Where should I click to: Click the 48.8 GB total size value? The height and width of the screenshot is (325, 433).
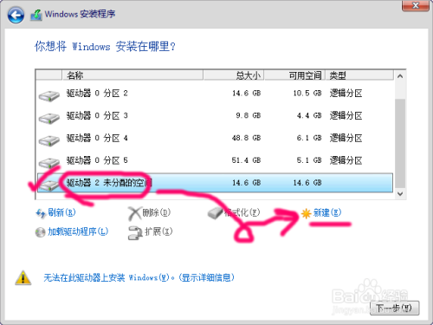(246, 138)
